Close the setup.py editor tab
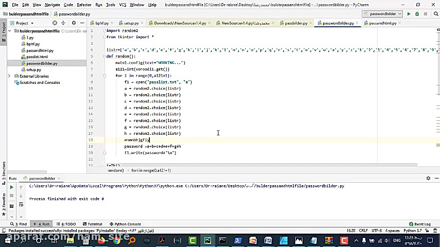Screen dimensions: 440x247 (x=141, y=23)
